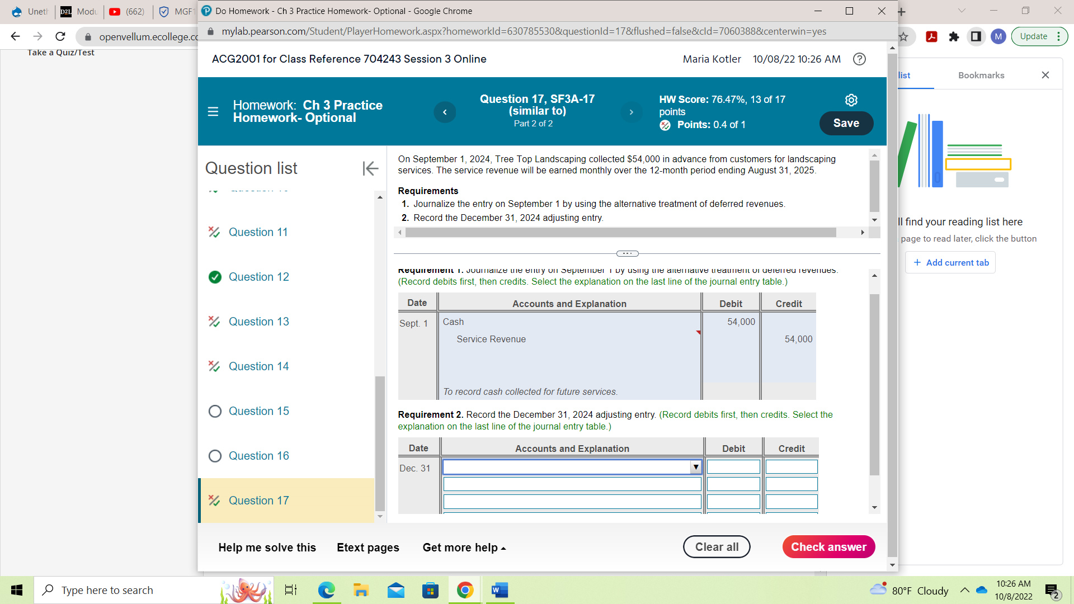Open the Chrome extensions puzzle icon
This screenshot has width=1074, height=604.
pyautogui.click(x=954, y=36)
